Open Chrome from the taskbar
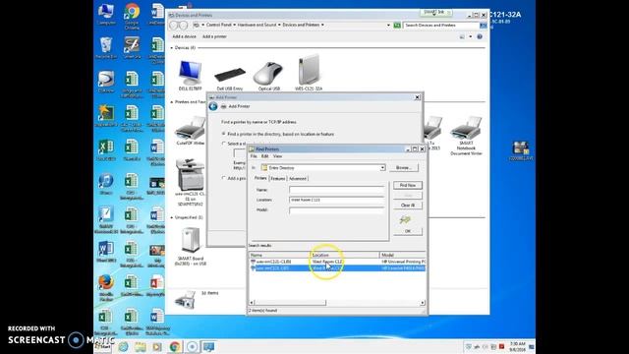The width and height of the screenshot is (629, 354). click(x=175, y=347)
